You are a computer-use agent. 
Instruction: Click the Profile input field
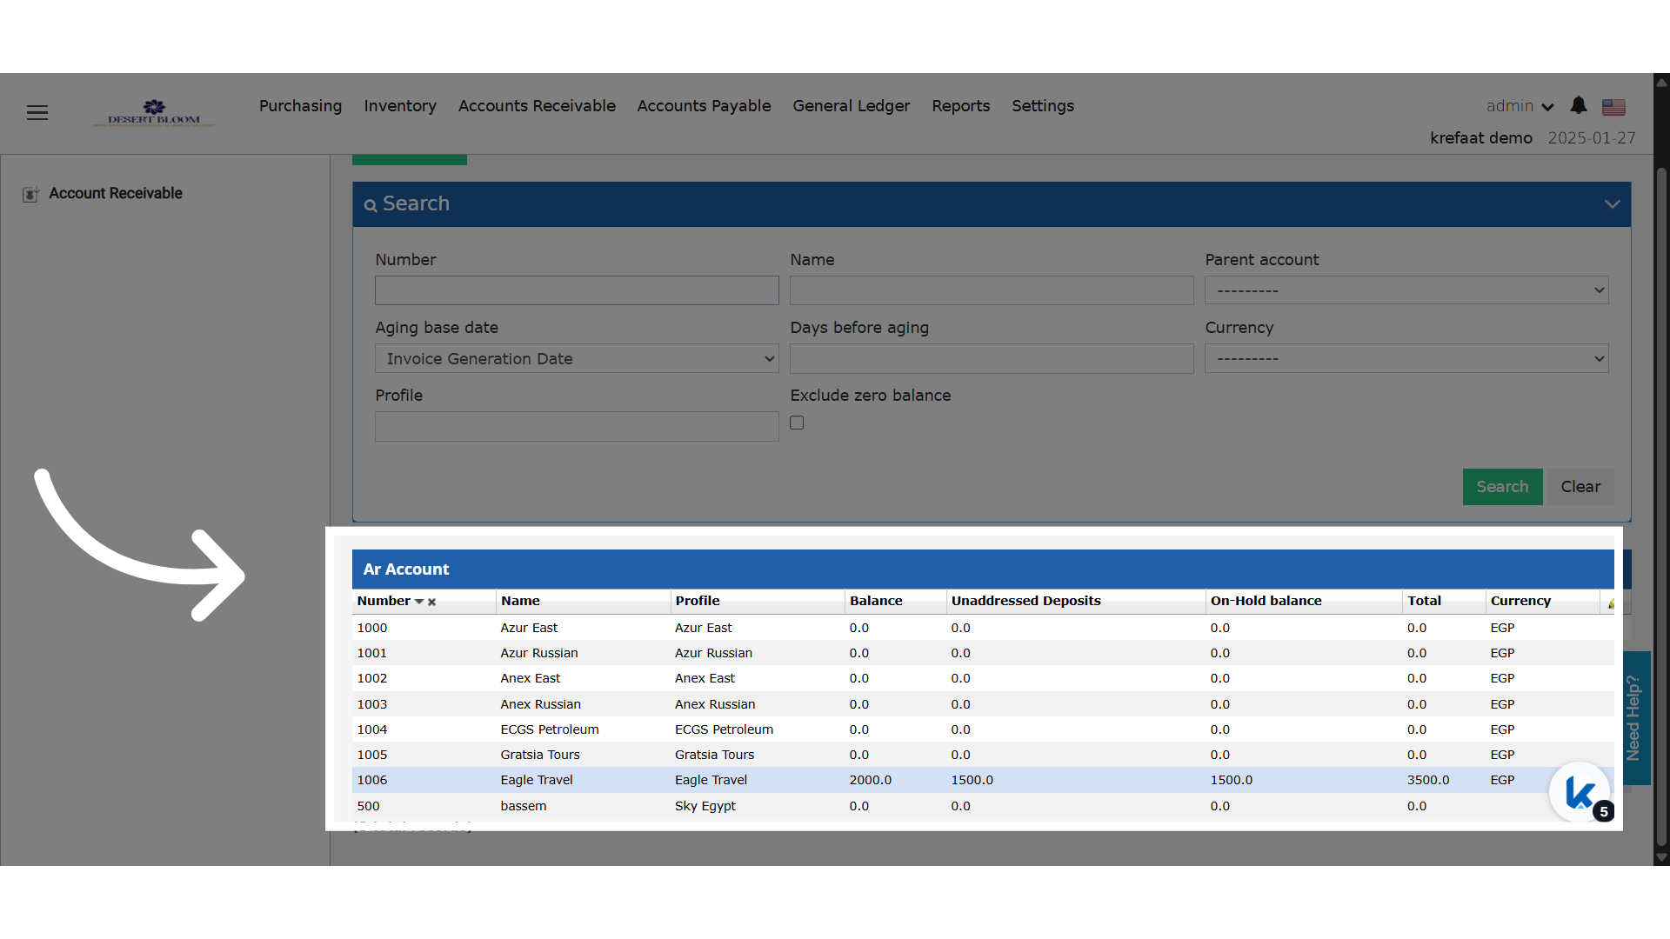click(577, 426)
